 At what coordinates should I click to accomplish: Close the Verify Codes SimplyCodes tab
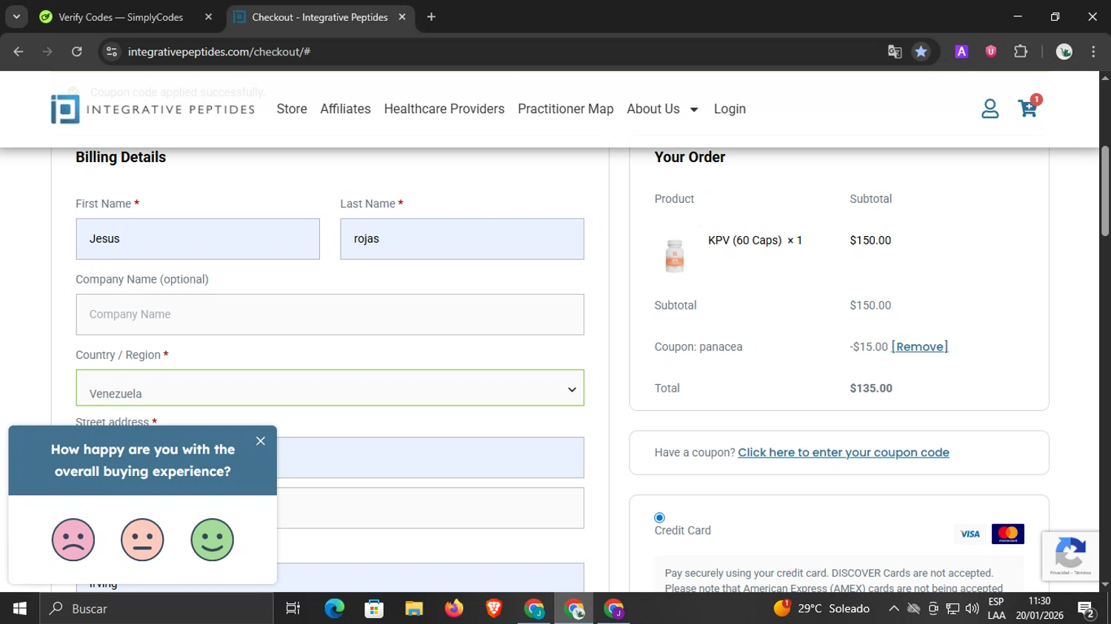[x=208, y=17]
